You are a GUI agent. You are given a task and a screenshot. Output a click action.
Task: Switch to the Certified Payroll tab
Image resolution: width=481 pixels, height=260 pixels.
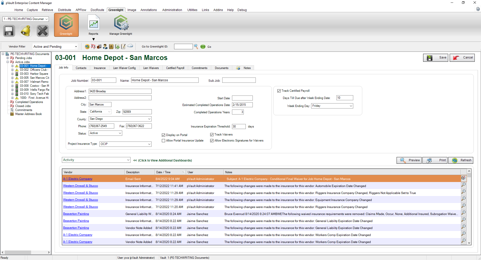click(x=175, y=68)
